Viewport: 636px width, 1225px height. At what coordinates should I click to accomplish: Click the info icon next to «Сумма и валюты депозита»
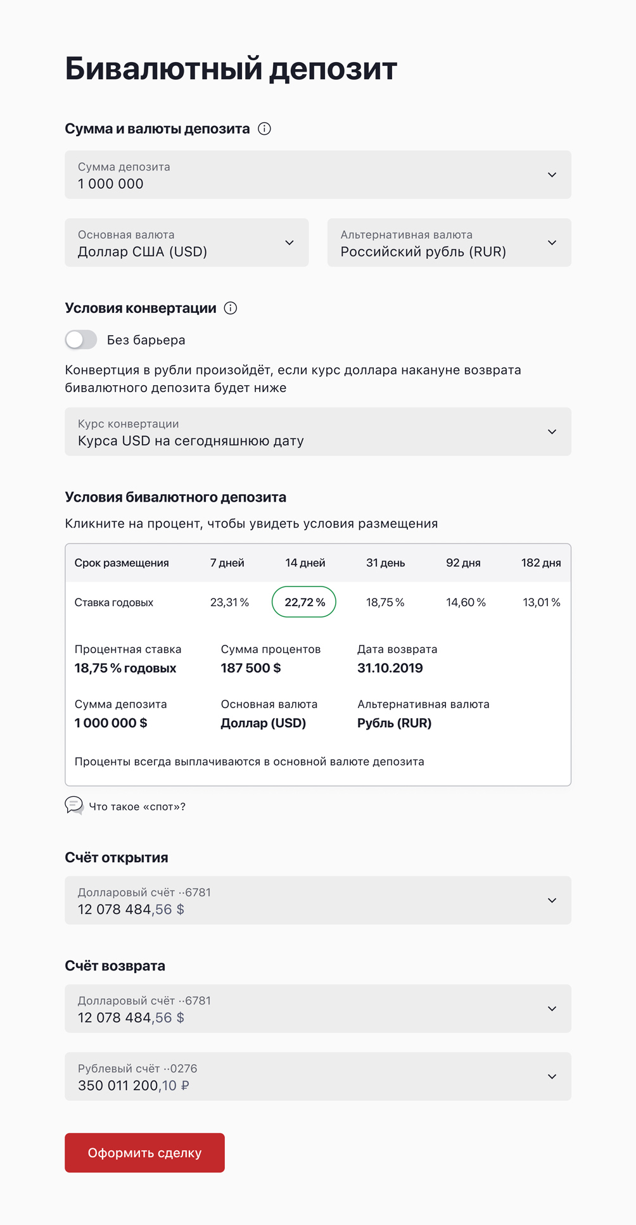click(x=265, y=129)
